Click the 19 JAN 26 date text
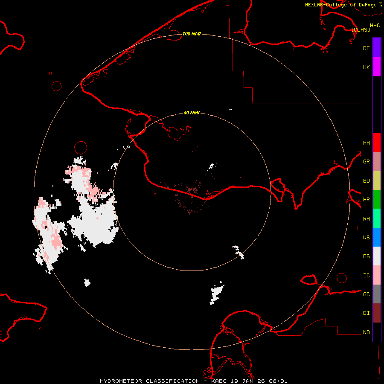The height and width of the screenshot is (384, 384). [247, 381]
